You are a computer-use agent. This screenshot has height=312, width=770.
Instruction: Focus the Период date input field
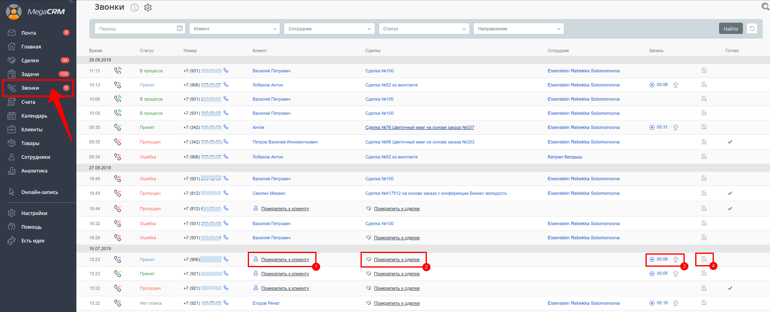tap(140, 29)
